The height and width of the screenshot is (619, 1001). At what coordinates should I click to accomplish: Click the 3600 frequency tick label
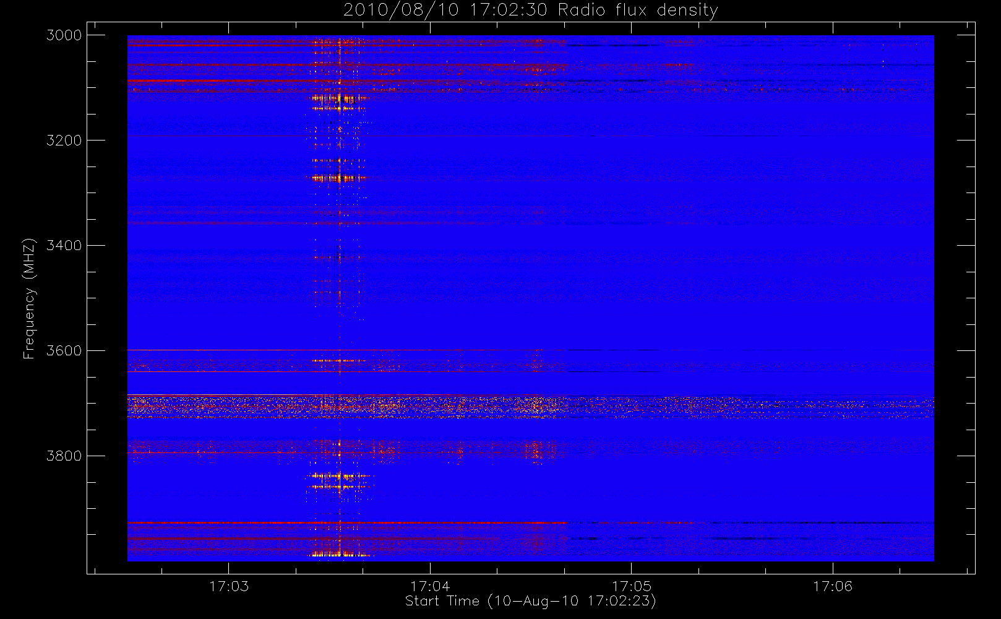point(64,351)
